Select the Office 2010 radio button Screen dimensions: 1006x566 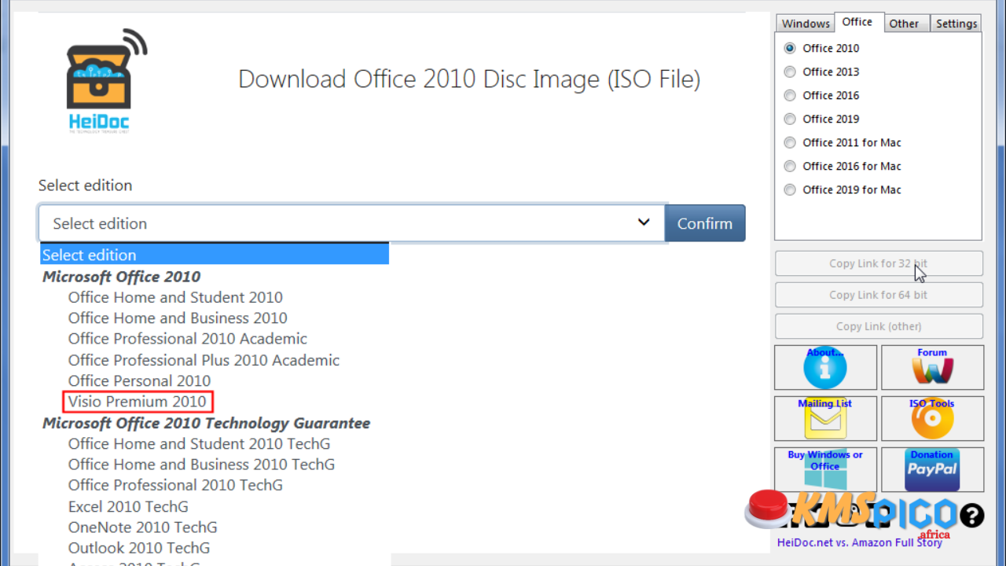(790, 48)
